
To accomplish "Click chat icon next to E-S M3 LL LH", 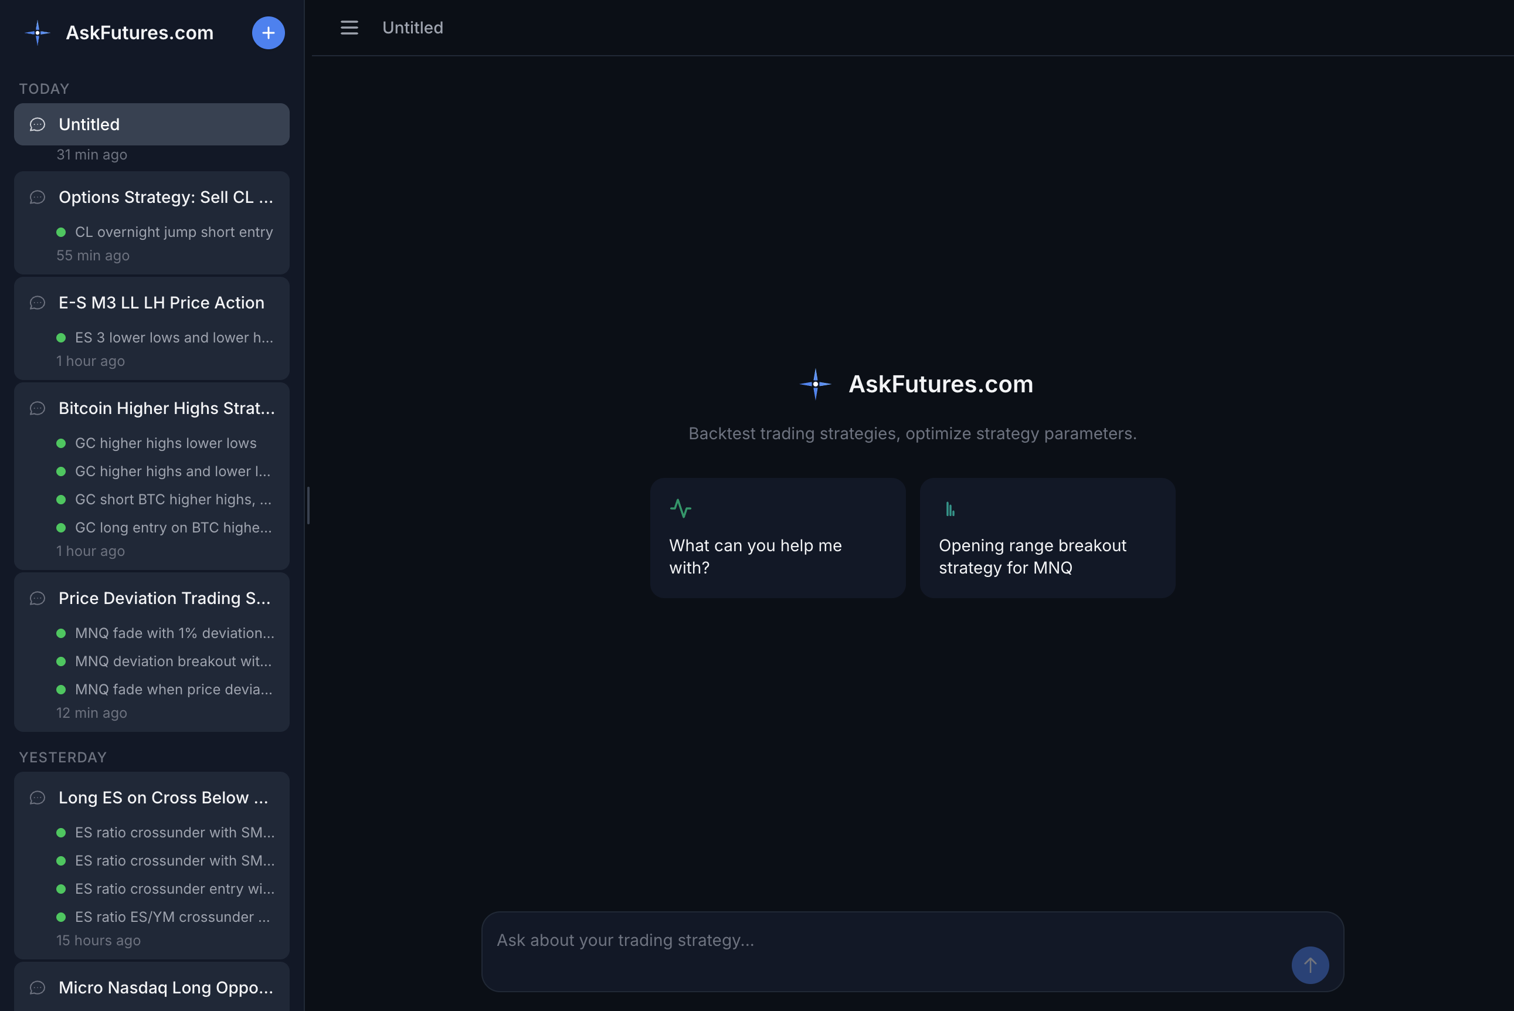I will (38, 303).
